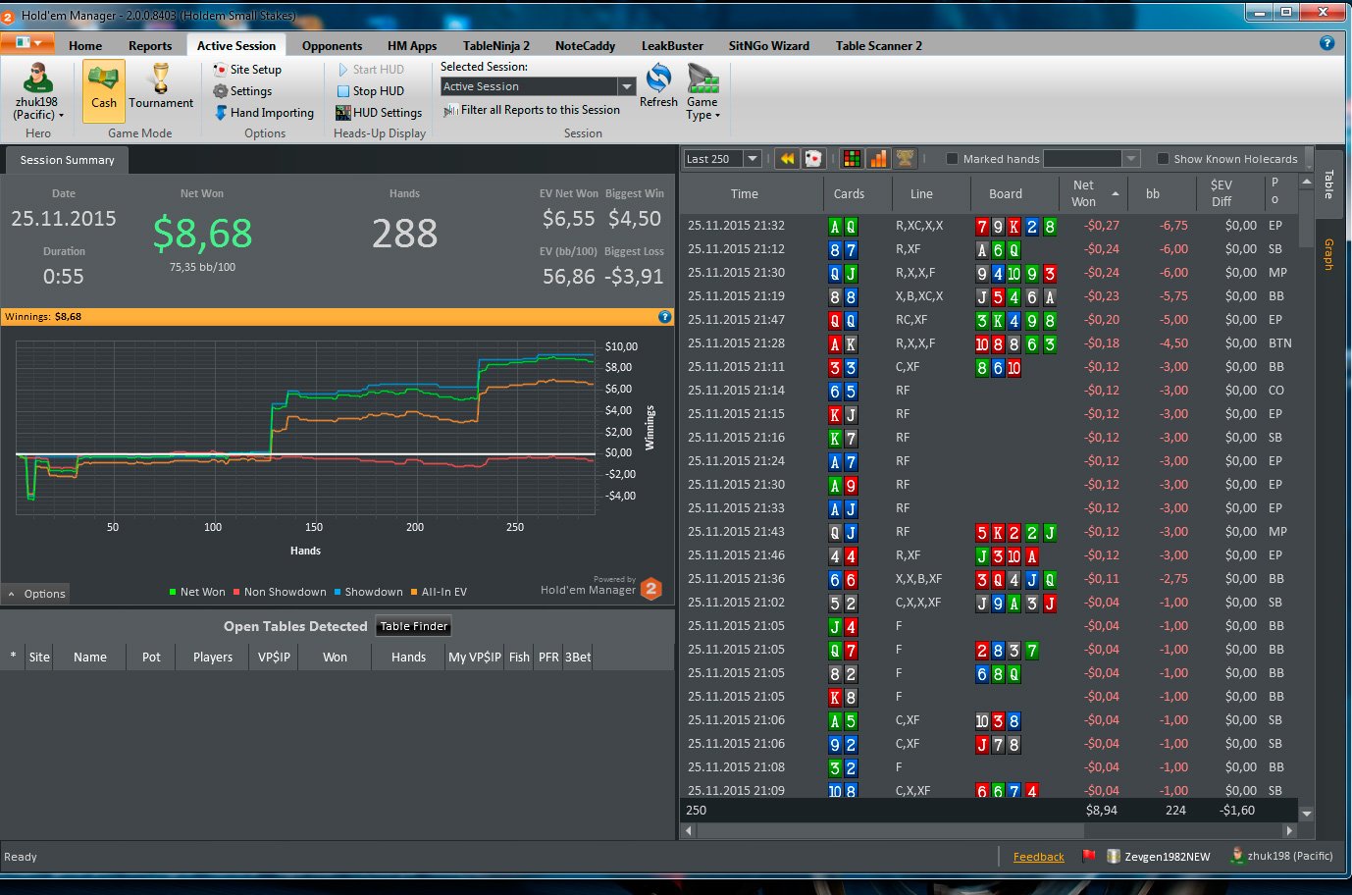Toggle the Non Showdown graph legend series
Viewport: 1352px width, 895px height.
pos(280,592)
